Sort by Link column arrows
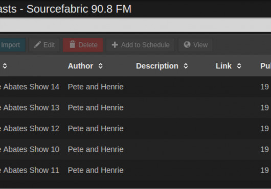Screen dimensions: 271x189 (239, 66)
